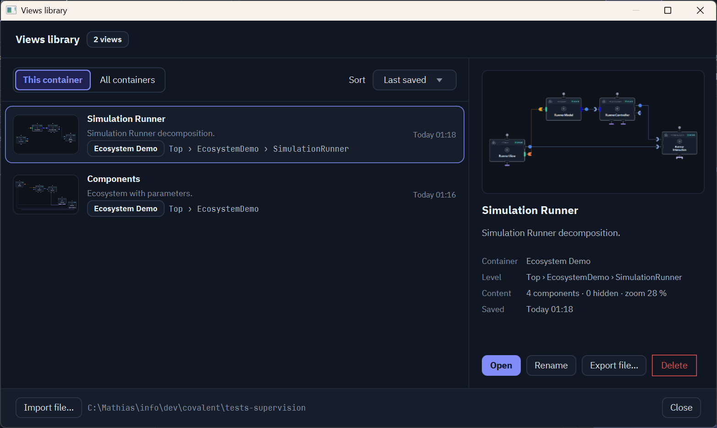
Task: Open the Last saved sort dropdown
Action: (414, 80)
